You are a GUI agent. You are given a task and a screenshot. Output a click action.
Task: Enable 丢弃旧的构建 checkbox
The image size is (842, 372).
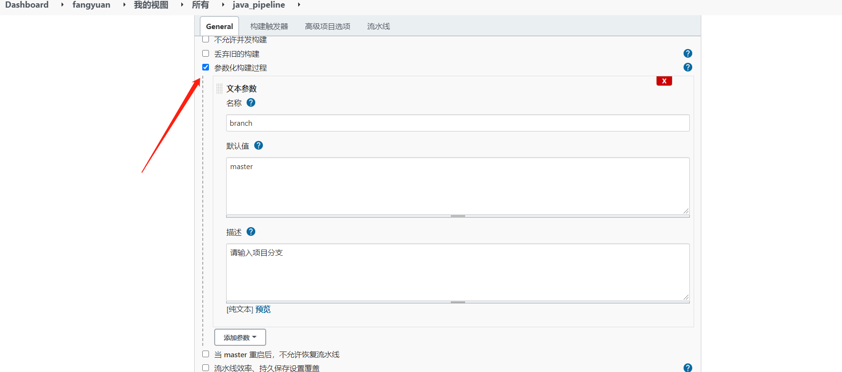pos(206,53)
